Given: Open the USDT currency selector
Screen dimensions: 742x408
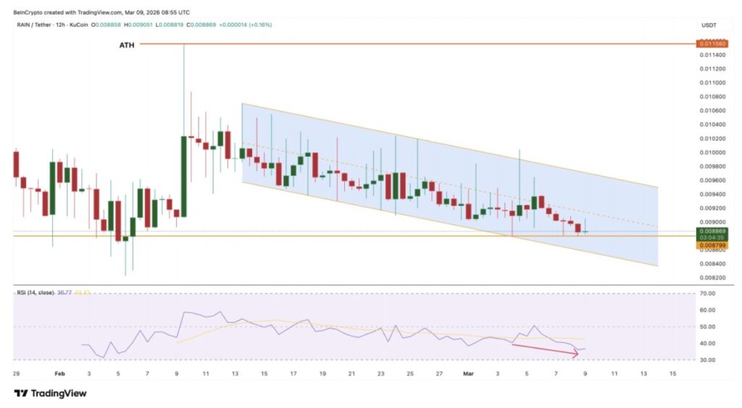Looking at the screenshot, I should point(708,25).
